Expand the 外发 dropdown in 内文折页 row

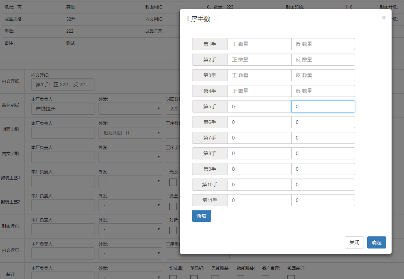pos(130,253)
